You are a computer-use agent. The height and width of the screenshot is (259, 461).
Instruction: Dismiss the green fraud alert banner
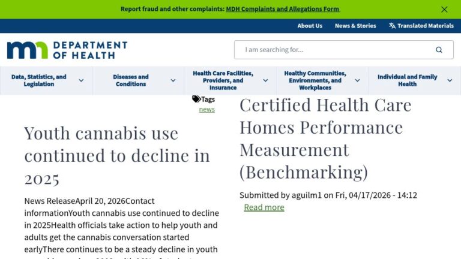click(444, 9)
